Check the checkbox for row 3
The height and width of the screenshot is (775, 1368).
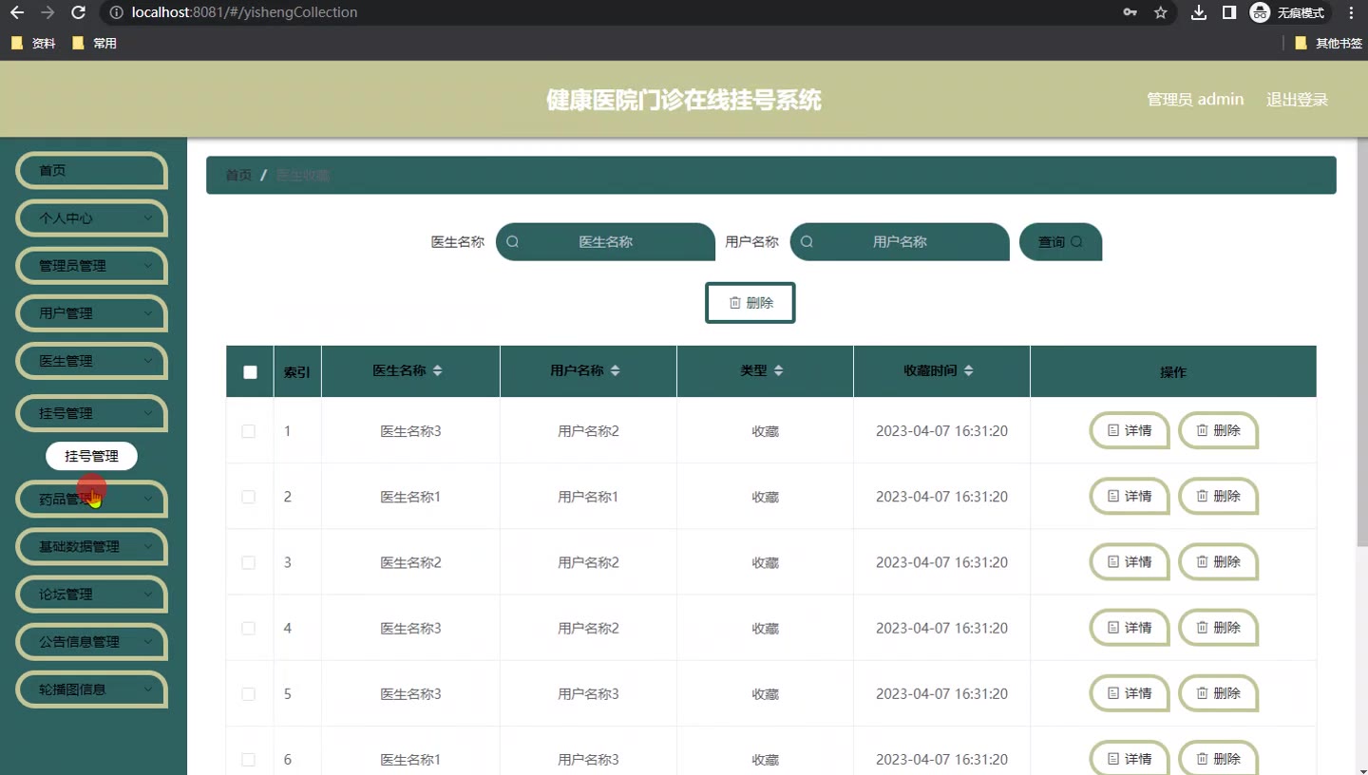point(249,562)
